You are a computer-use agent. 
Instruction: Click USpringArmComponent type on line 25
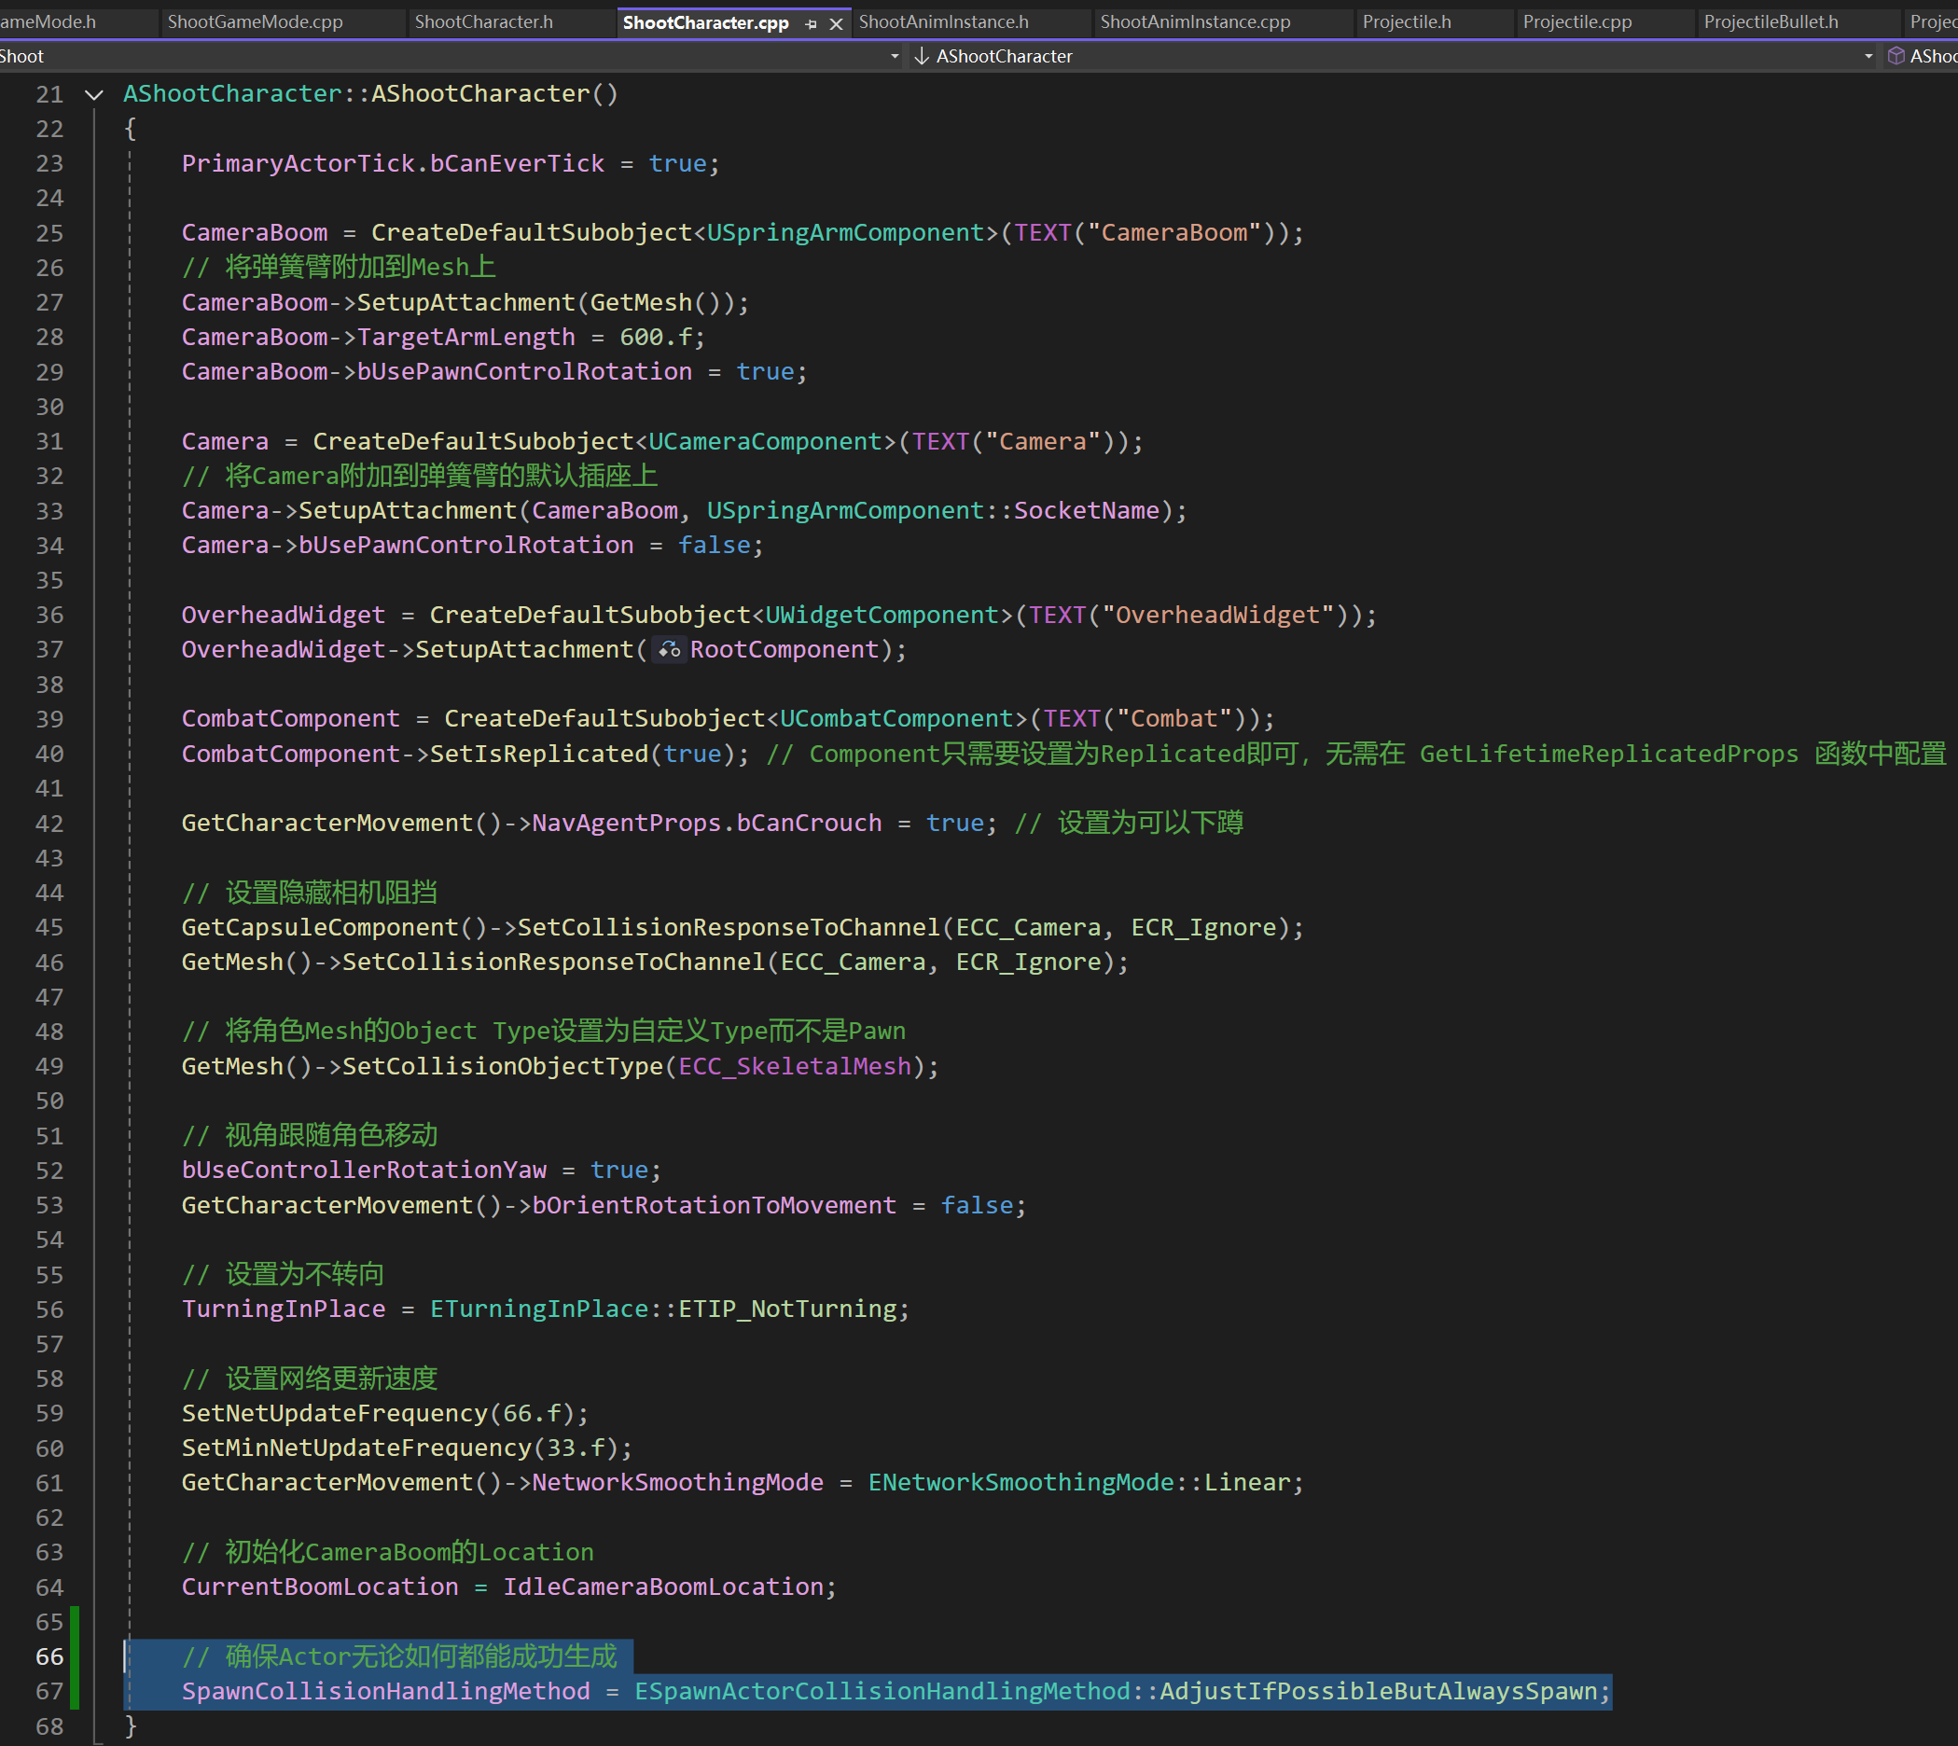(x=845, y=233)
